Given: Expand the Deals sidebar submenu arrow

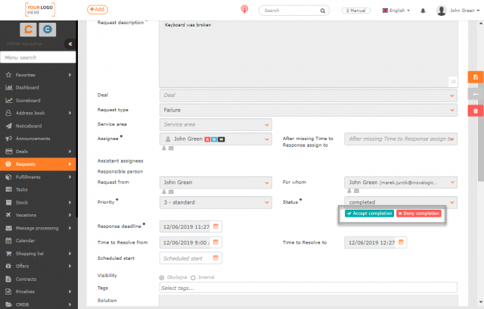Looking at the screenshot, I should [70, 151].
